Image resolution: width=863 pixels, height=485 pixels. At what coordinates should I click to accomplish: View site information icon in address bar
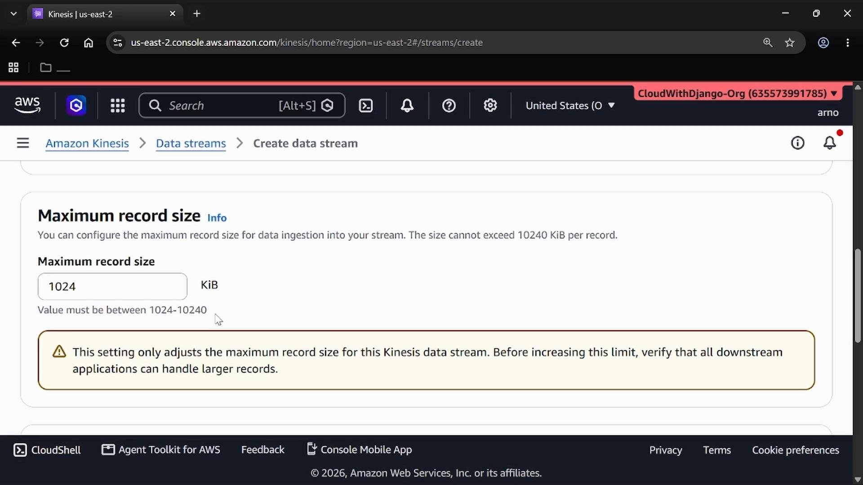tap(118, 43)
